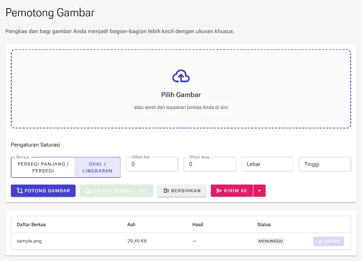The width and height of the screenshot is (362, 261).
Task: Click the Hasil column header
Action: [198, 224]
